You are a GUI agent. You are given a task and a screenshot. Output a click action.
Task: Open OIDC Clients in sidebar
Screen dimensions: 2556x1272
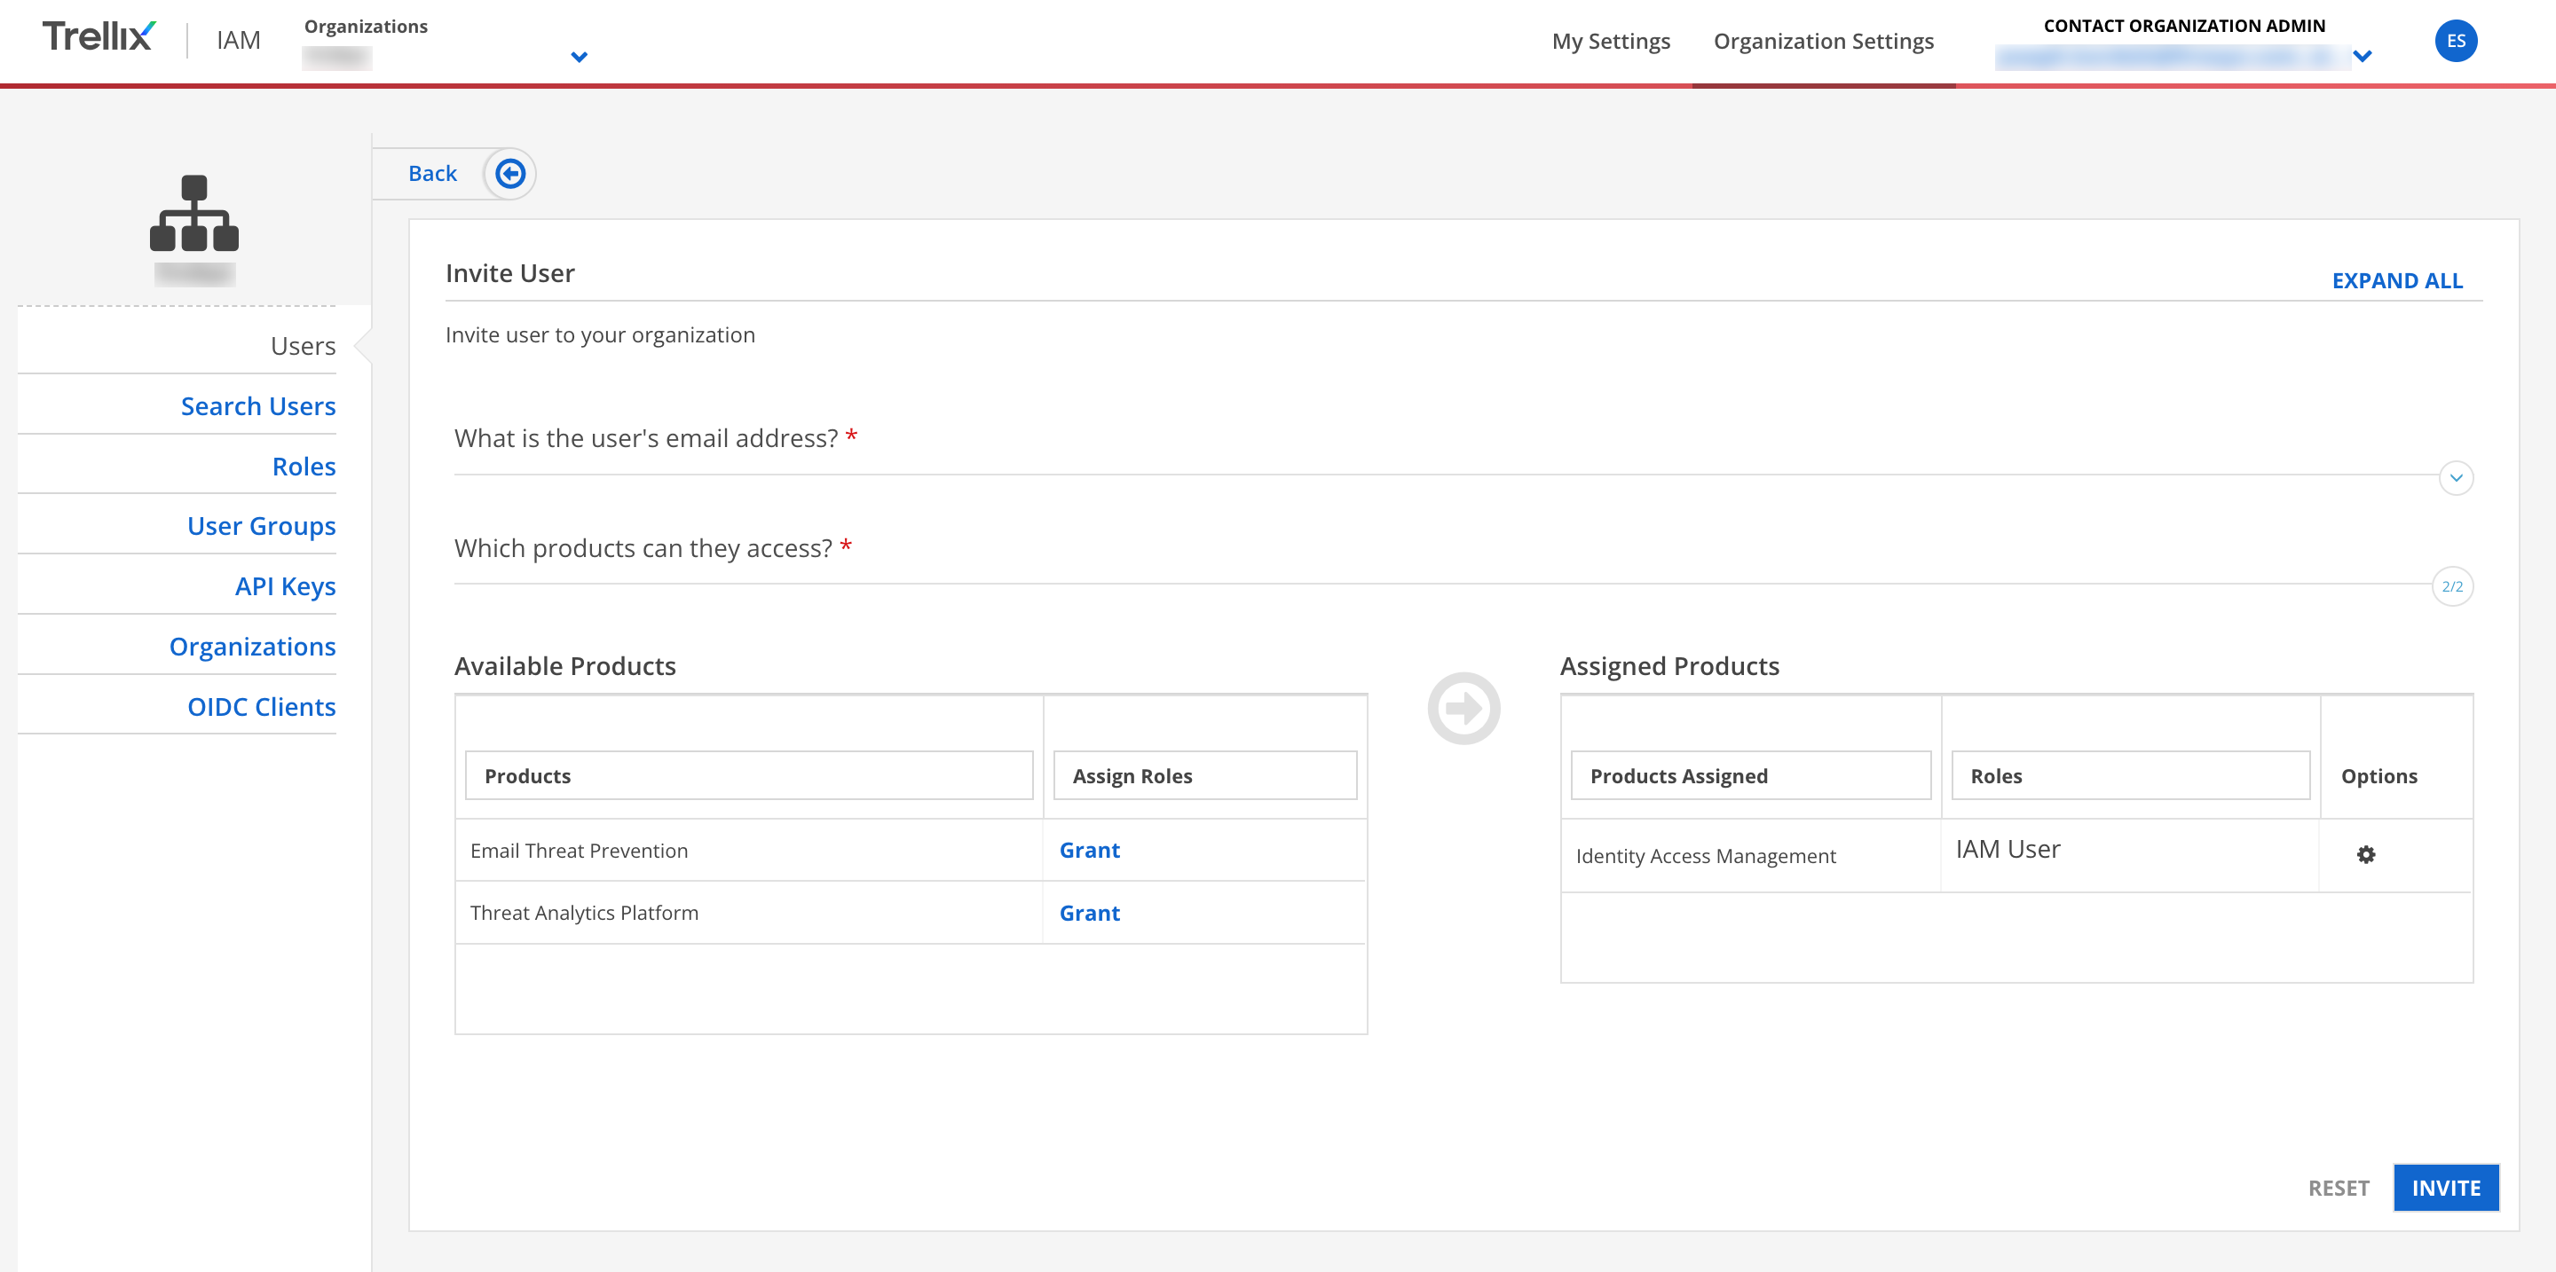(x=262, y=707)
